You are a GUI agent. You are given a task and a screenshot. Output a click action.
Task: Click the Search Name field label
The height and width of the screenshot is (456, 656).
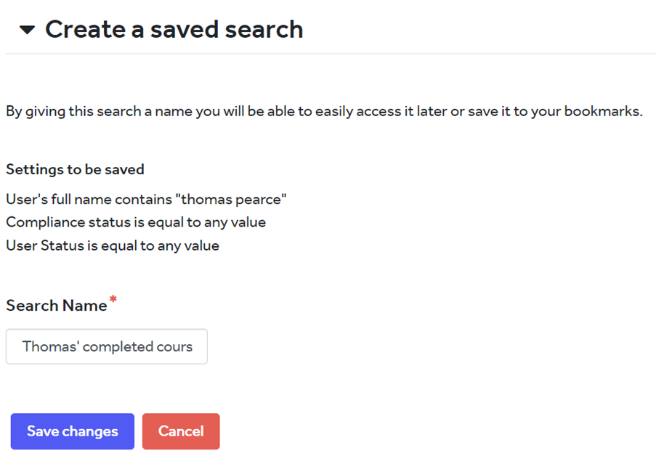[x=58, y=305]
